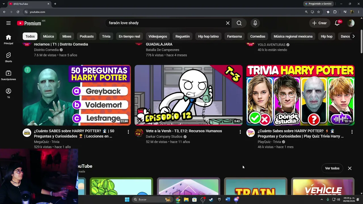Image resolution: width=363 pixels, height=204 pixels.
Task: Select the Música filter chip
Action: [x=48, y=36]
